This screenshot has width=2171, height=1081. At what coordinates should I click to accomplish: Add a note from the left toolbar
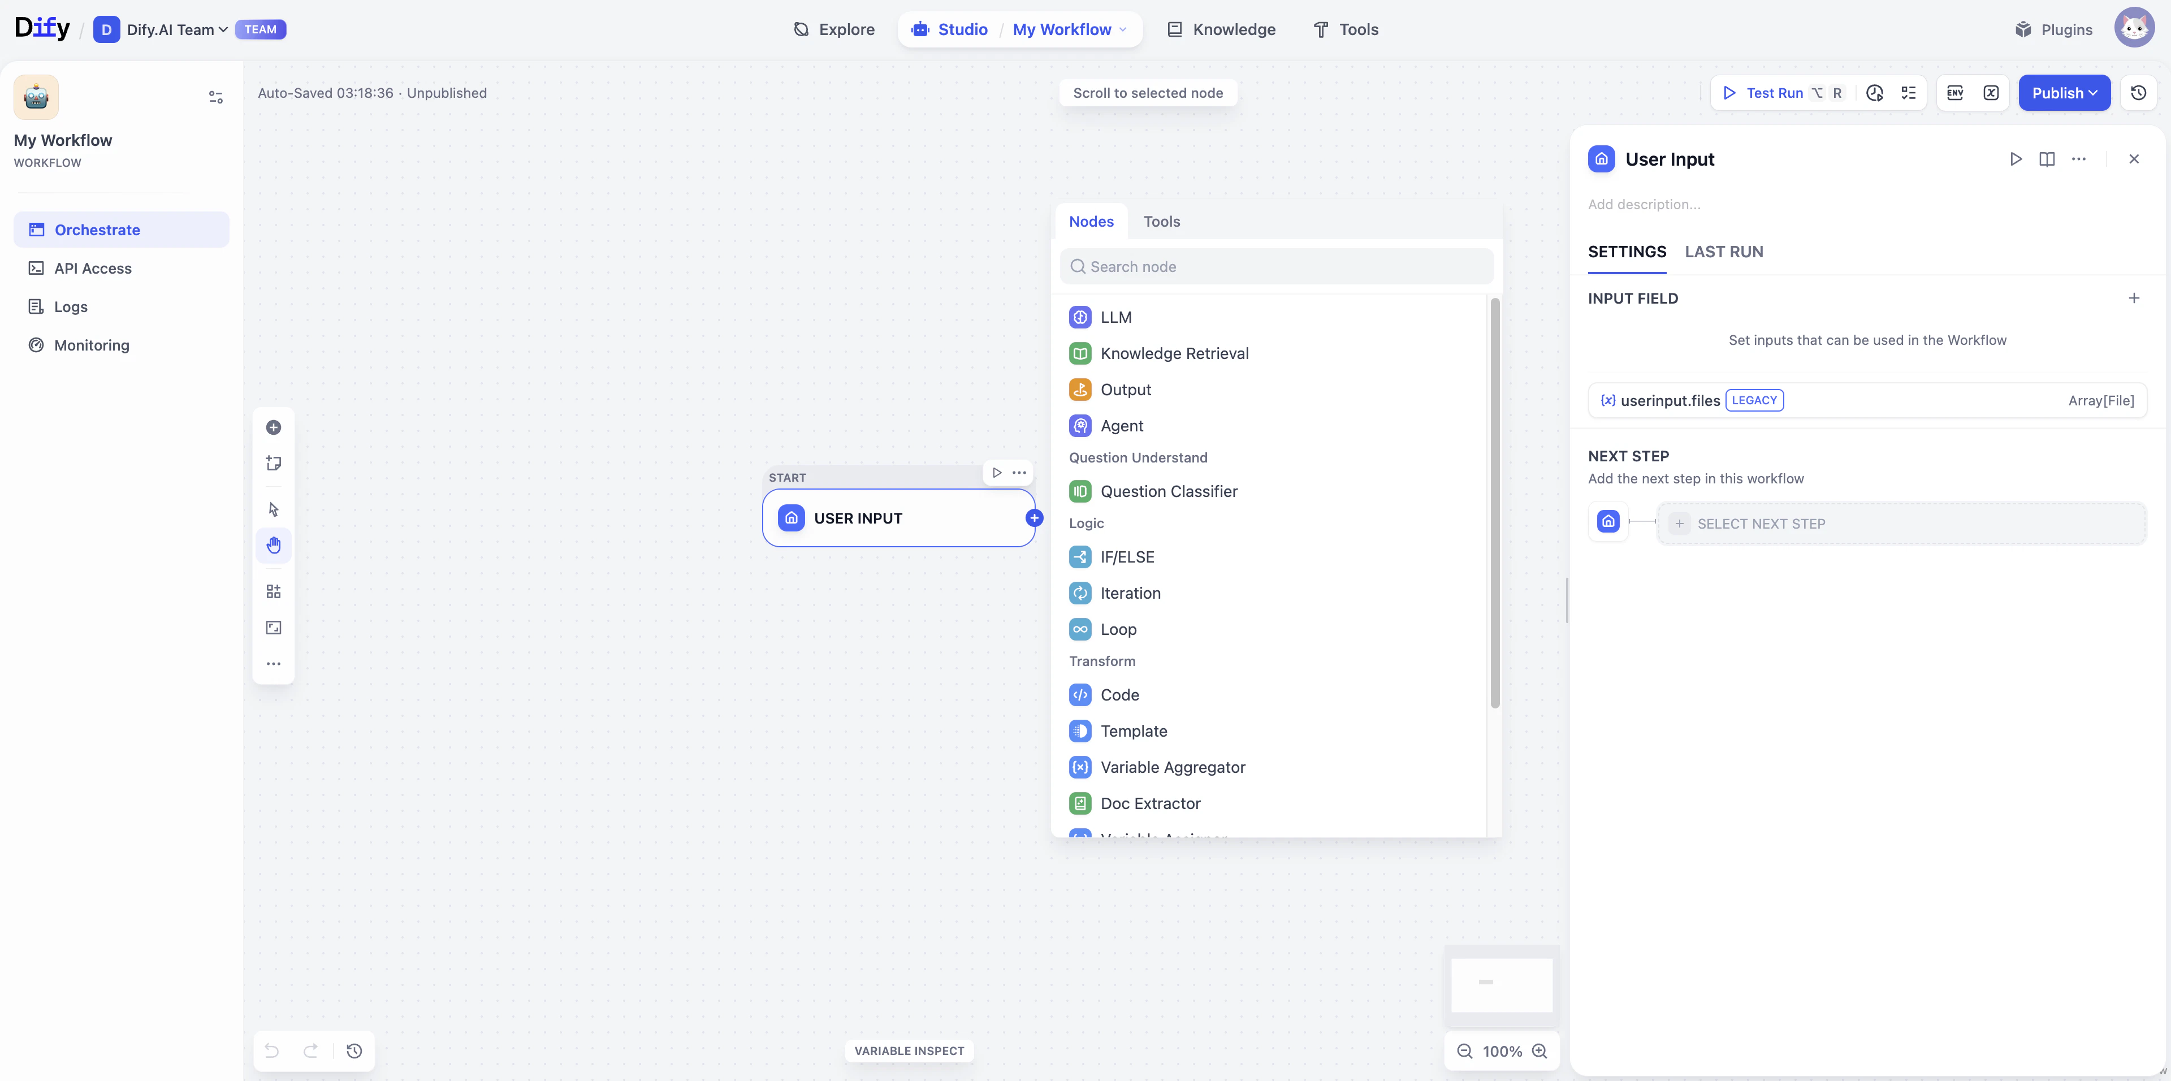pyautogui.click(x=273, y=464)
